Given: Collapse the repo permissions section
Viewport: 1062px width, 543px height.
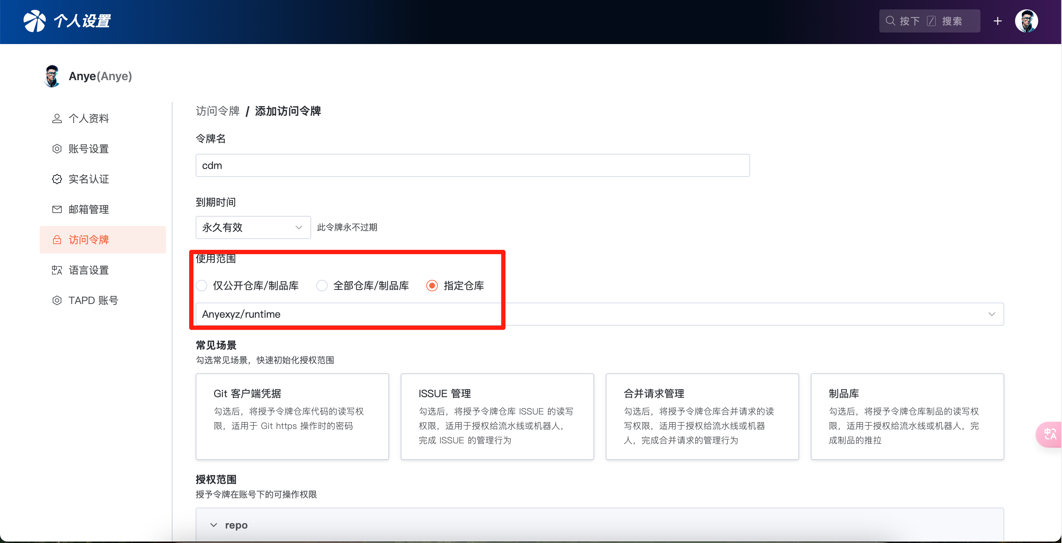Looking at the screenshot, I should 213,525.
